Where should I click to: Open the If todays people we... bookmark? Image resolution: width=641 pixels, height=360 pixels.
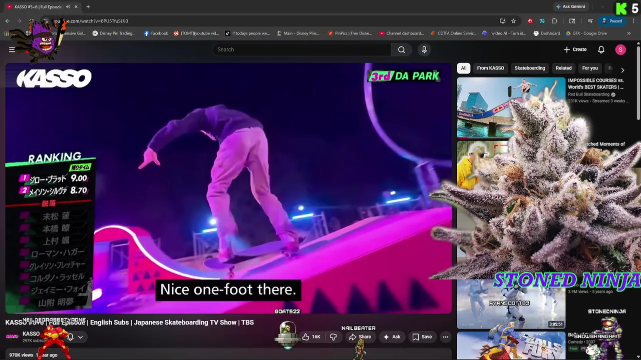tap(247, 33)
